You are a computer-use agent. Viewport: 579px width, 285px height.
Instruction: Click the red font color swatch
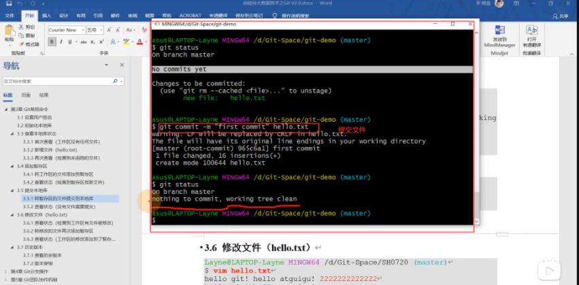click(139, 41)
